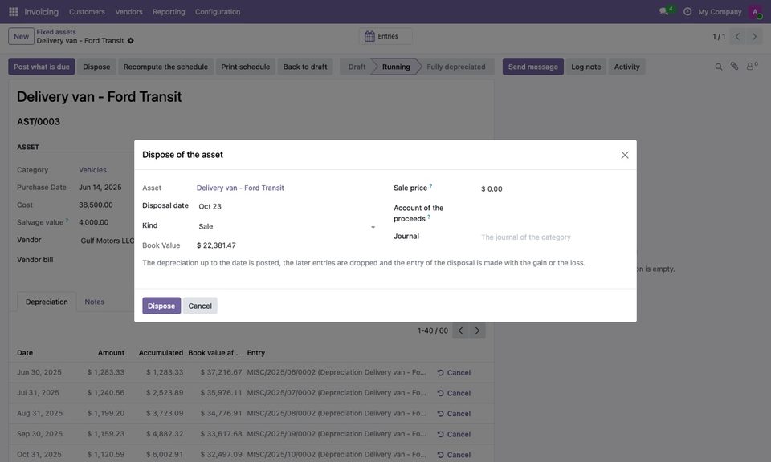This screenshot has height=462, width=771.
Task: Cancel the Jun 30, 2025 depreciation entry
Action: click(454, 373)
